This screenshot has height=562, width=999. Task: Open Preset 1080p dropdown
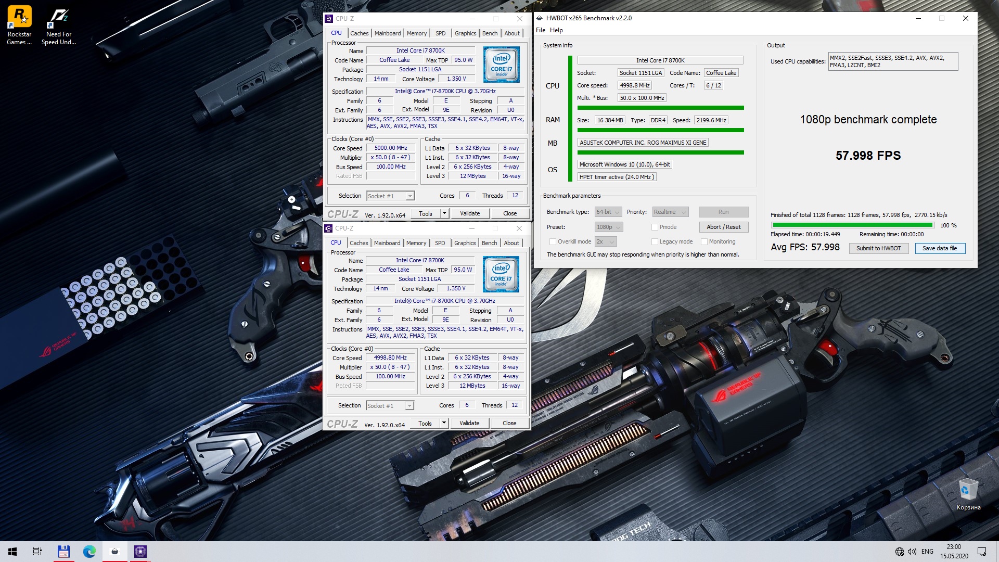coord(609,227)
